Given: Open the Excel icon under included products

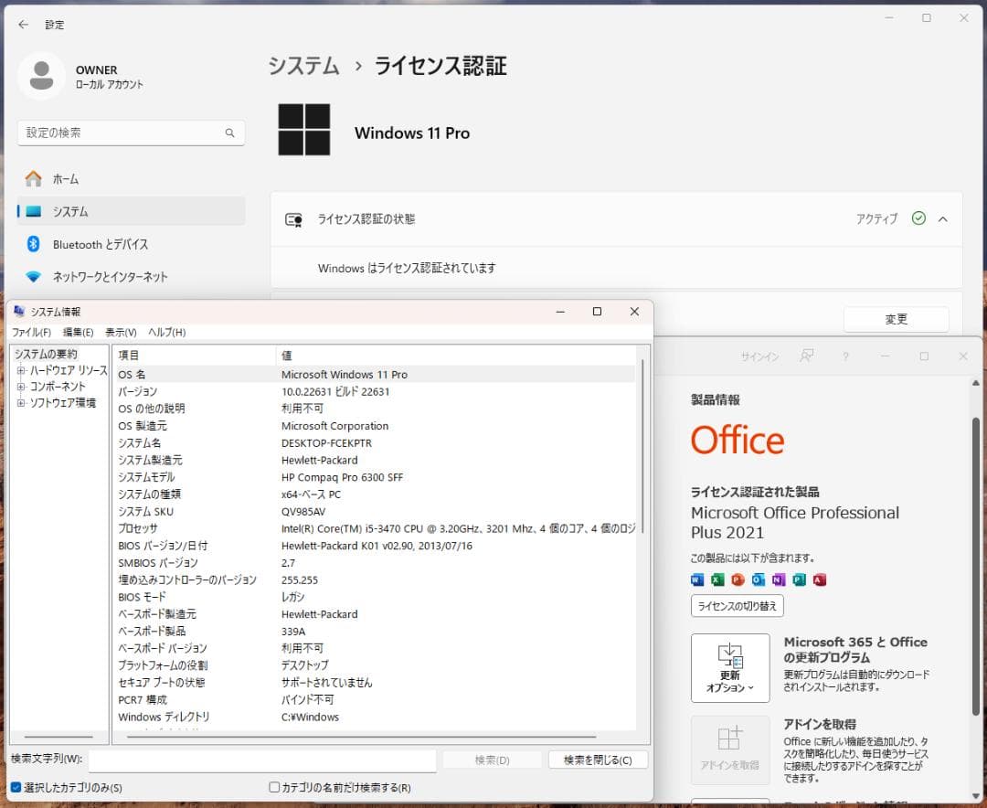Looking at the screenshot, I should 716,579.
